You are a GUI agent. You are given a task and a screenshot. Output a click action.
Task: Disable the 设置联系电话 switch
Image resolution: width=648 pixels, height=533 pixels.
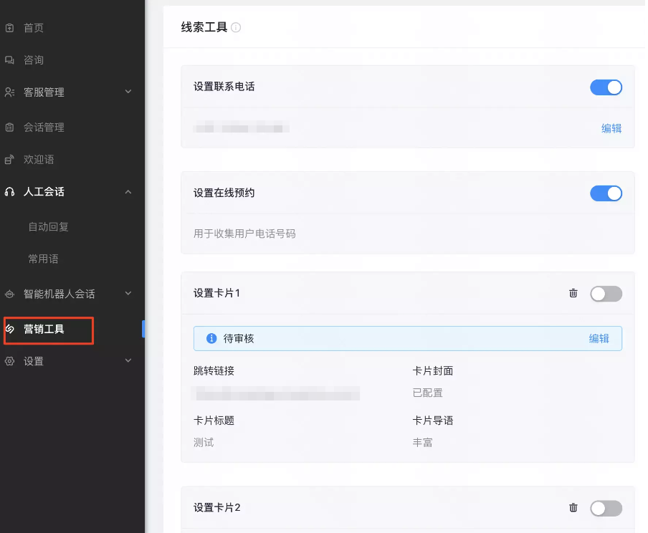606,87
